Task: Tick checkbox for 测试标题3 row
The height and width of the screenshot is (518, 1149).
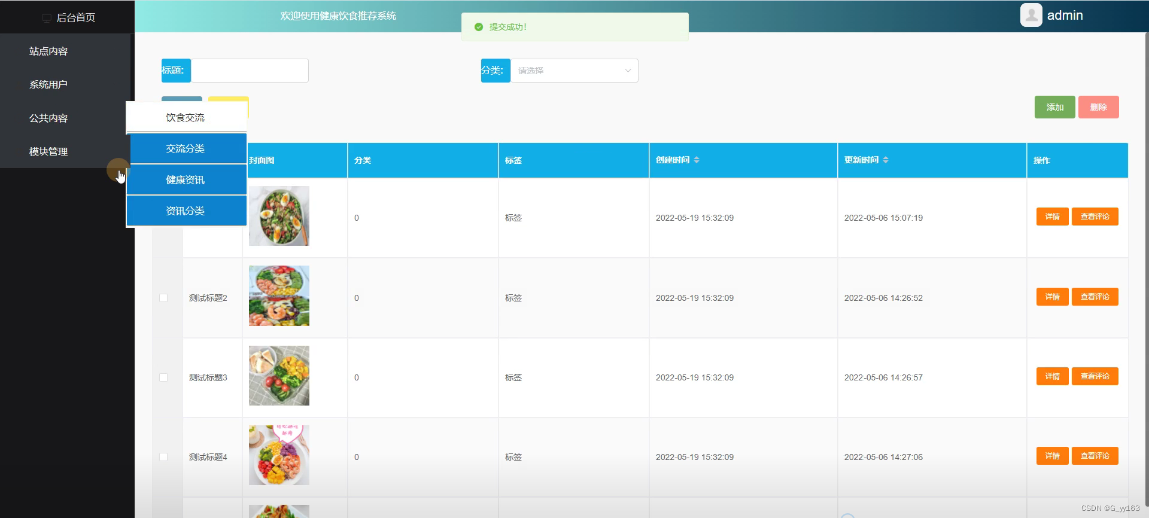Action: pos(163,377)
